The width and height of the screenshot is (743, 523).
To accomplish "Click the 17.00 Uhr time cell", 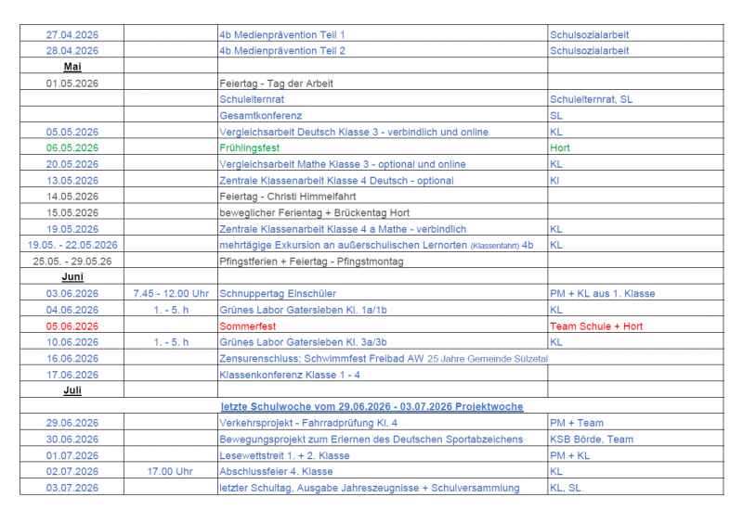I will coord(170,472).
